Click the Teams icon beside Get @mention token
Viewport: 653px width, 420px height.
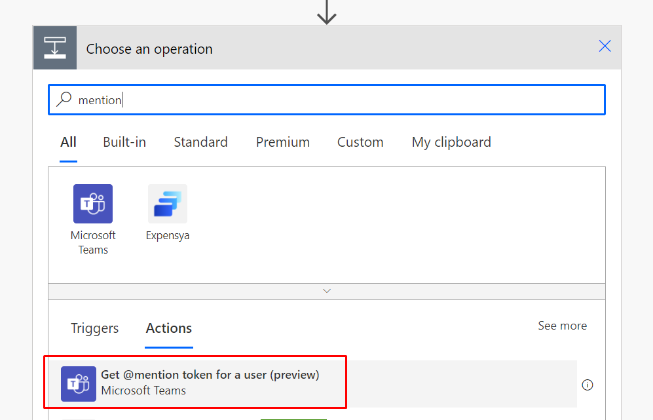[x=79, y=384]
